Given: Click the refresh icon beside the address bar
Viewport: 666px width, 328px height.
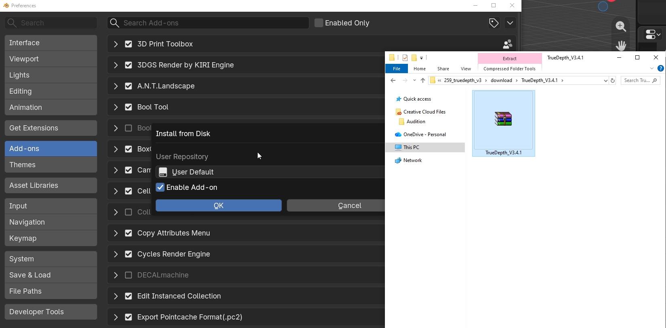Looking at the screenshot, I should tap(612, 80).
